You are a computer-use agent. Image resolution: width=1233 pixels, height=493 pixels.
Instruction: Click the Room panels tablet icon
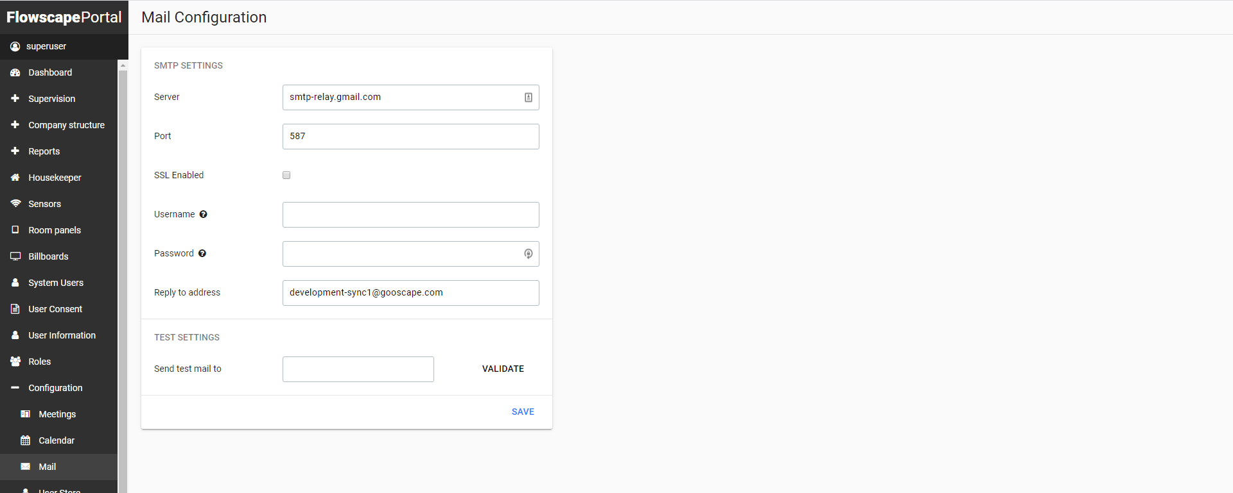tap(15, 230)
